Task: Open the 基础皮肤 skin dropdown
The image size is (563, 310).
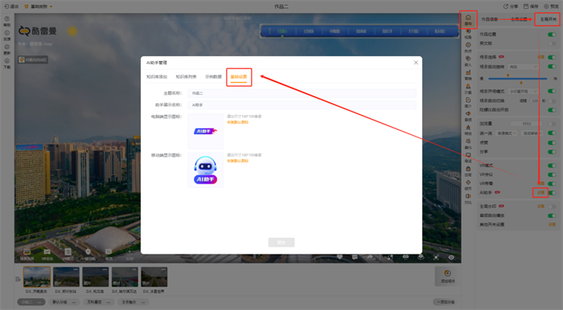Action: [39, 6]
